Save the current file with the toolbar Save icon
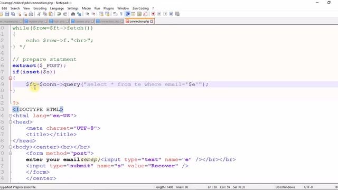 (x=7, y=14)
